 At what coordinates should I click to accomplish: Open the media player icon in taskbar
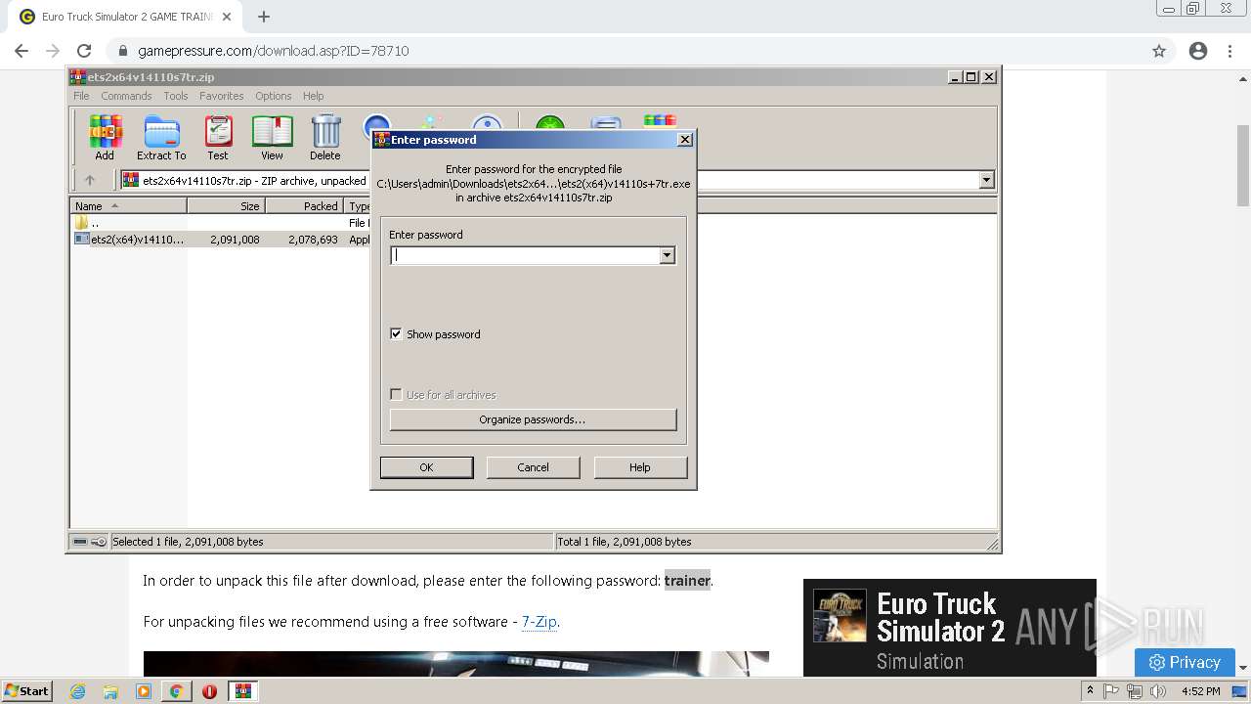click(144, 691)
